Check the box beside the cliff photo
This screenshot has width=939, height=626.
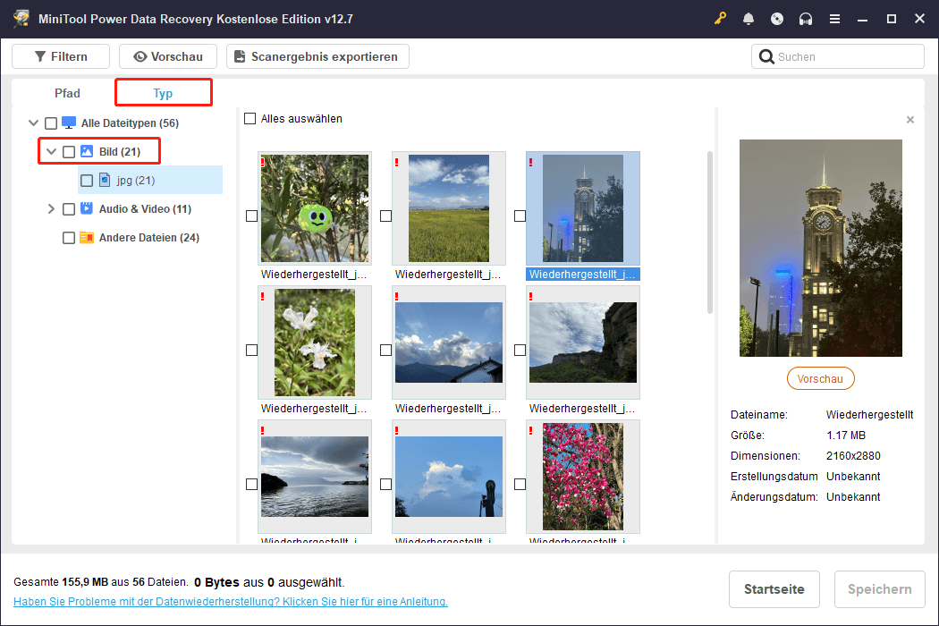[520, 350]
